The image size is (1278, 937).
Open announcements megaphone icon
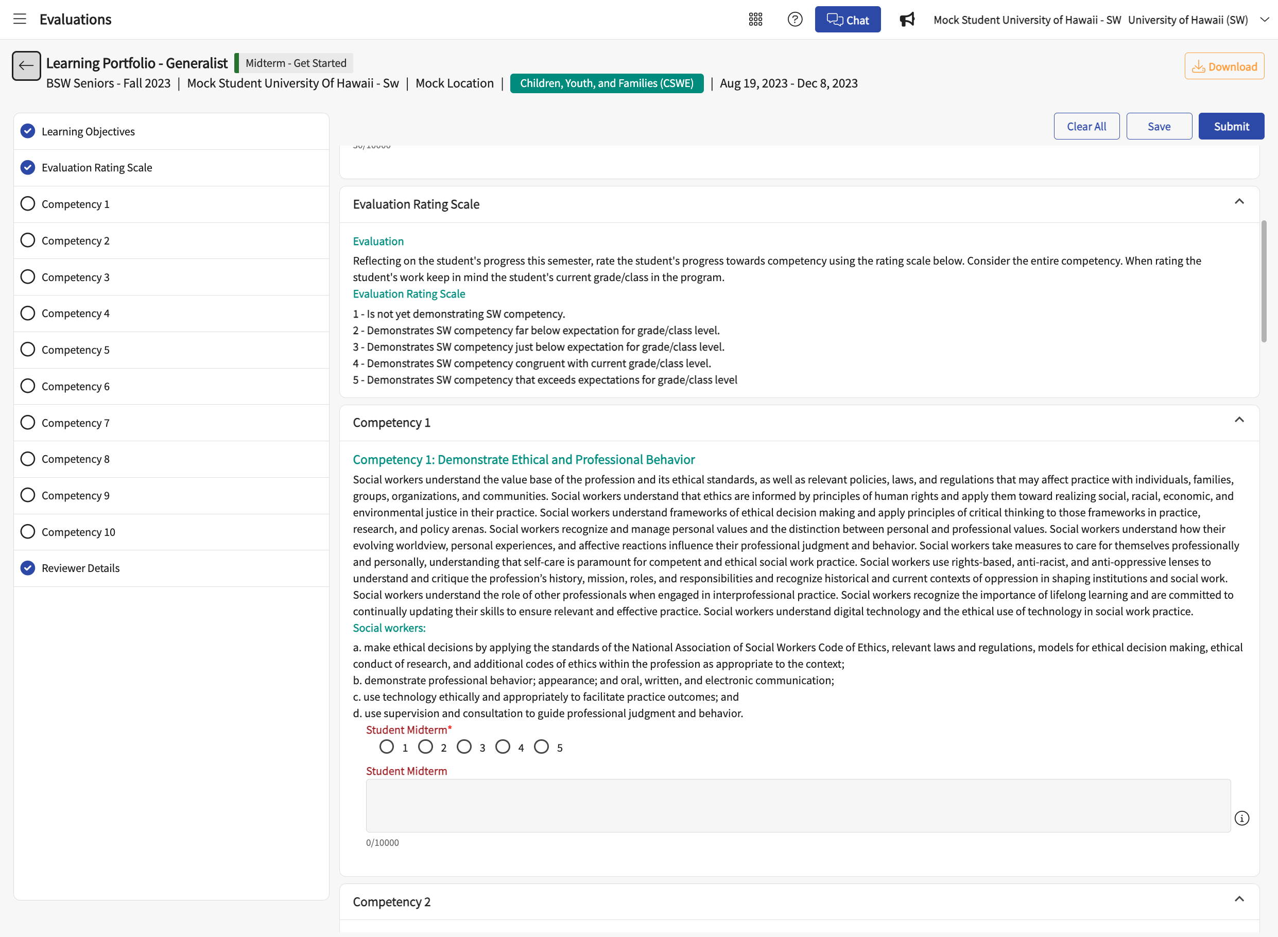pyautogui.click(x=907, y=19)
